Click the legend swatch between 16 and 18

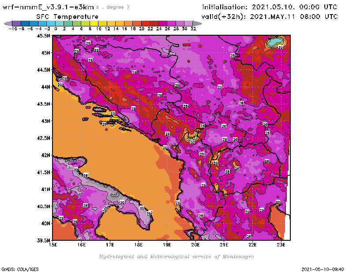click(x=128, y=23)
